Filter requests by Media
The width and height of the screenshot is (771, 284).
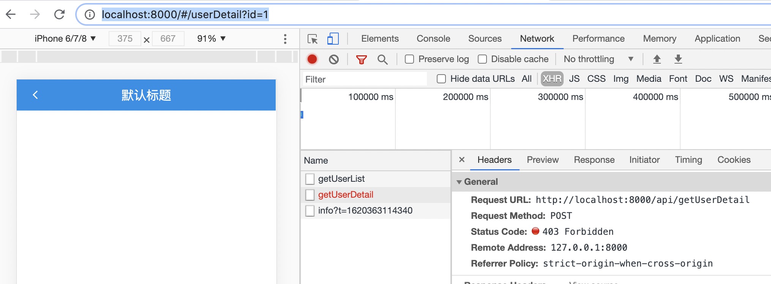(649, 79)
